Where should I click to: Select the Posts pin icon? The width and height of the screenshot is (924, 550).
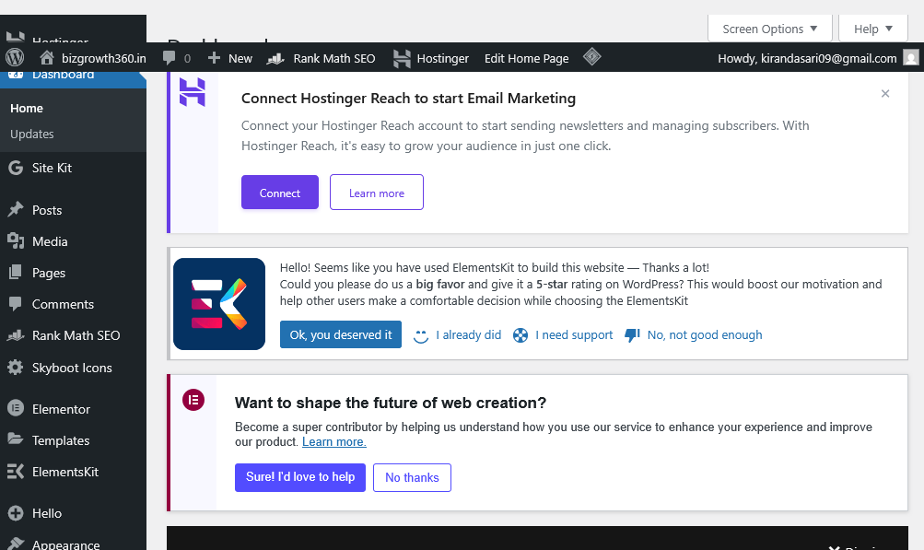click(16, 209)
